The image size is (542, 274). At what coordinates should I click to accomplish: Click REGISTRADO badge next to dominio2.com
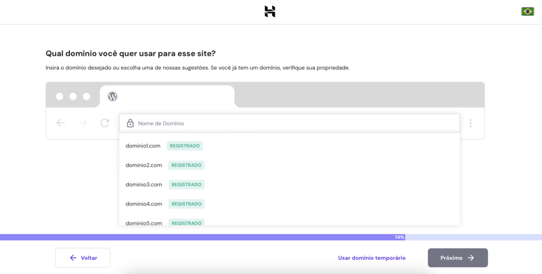coord(186,165)
